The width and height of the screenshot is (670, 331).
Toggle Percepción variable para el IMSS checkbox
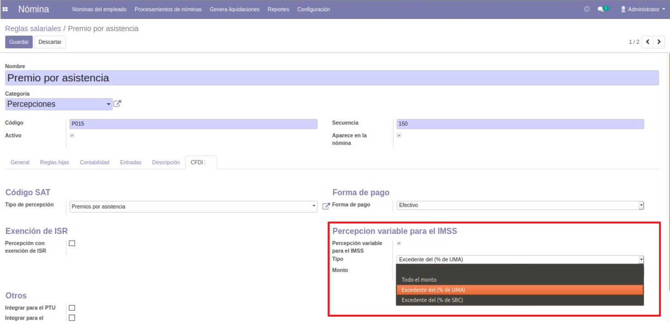pyautogui.click(x=399, y=244)
